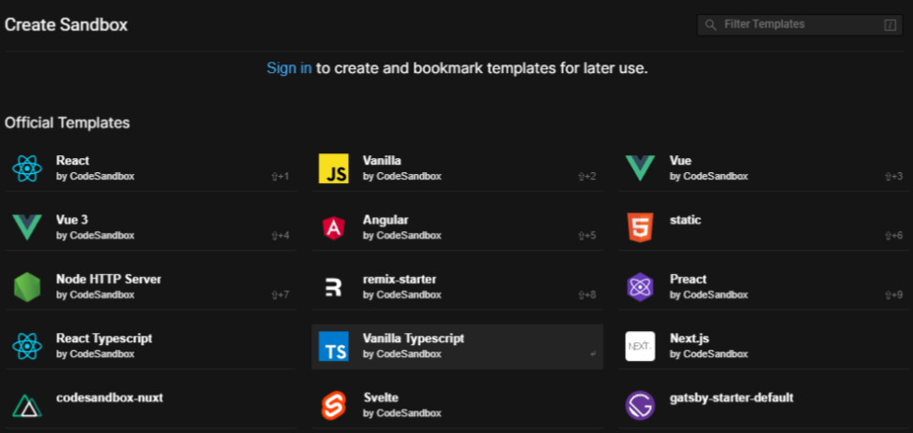Click the slash shortcut hint in filter box
The height and width of the screenshot is (433, 913).
point(890,25)
